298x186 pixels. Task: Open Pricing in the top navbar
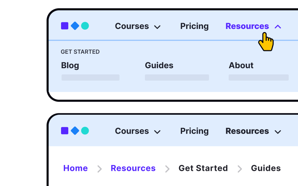[x=195, y=26]
